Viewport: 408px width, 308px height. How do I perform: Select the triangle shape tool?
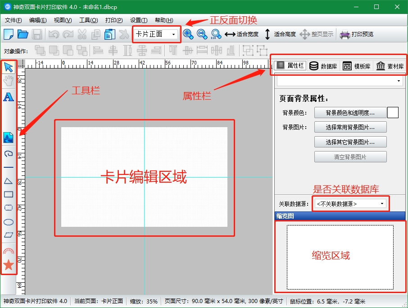click(9, 181)
